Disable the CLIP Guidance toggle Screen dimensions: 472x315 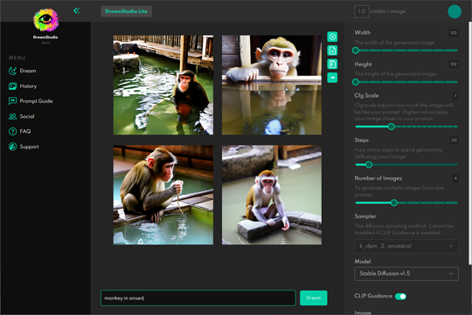click(x=400, y=297)
